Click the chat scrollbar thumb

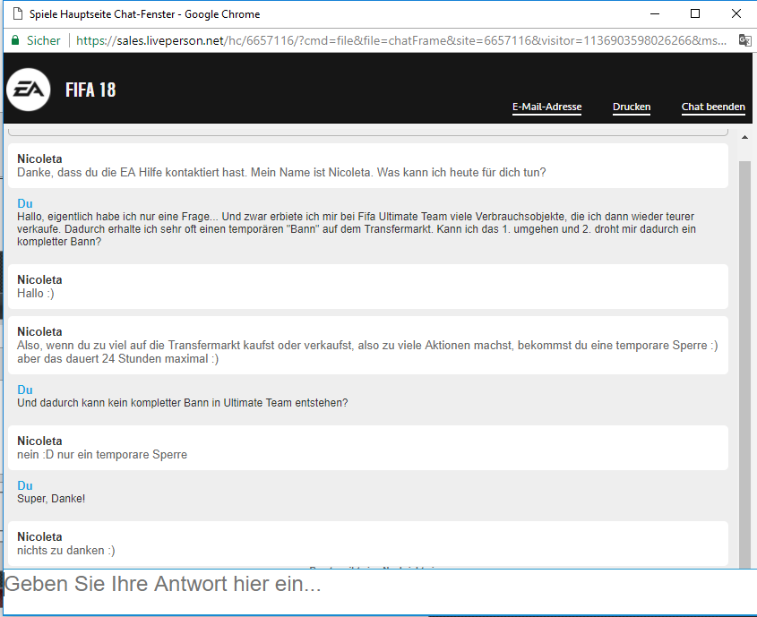745,364
